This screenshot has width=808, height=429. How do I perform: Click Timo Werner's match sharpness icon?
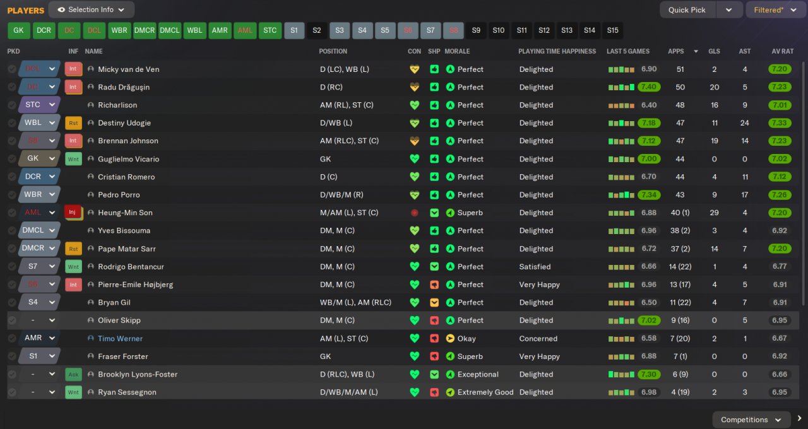click(x=434, y=338)
